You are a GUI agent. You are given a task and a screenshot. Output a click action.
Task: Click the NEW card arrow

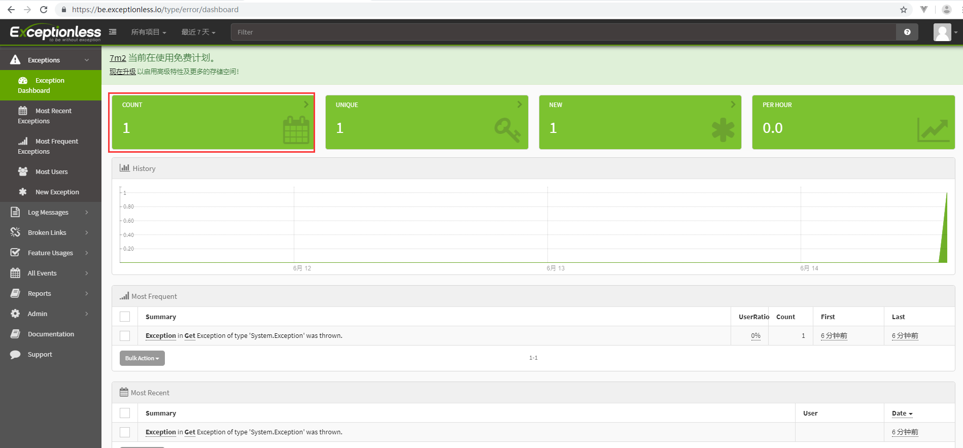(x=733, y=104)
